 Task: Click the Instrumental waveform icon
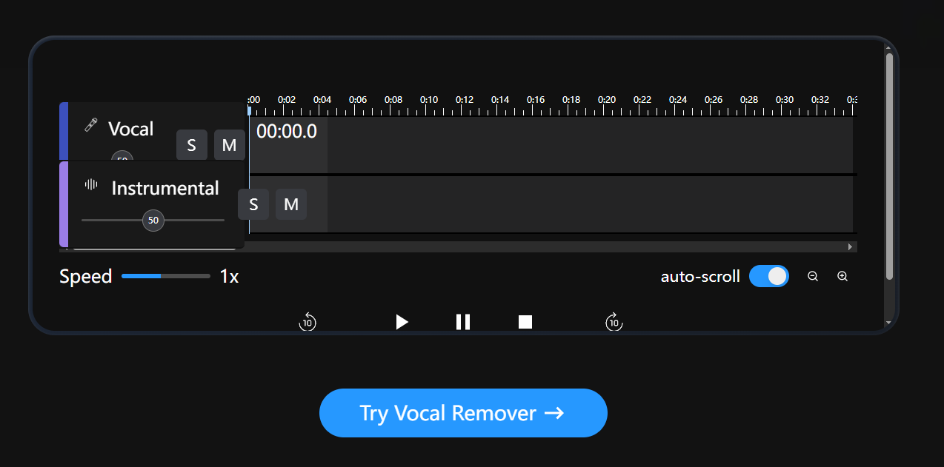coord(91,184)
